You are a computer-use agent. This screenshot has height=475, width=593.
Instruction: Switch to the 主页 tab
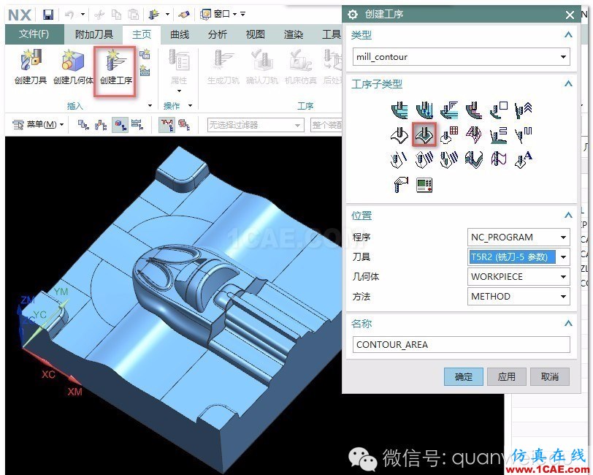142,34
